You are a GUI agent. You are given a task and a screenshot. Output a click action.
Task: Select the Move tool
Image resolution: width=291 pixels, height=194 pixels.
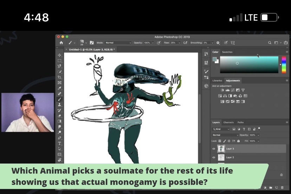click(59, 55)
